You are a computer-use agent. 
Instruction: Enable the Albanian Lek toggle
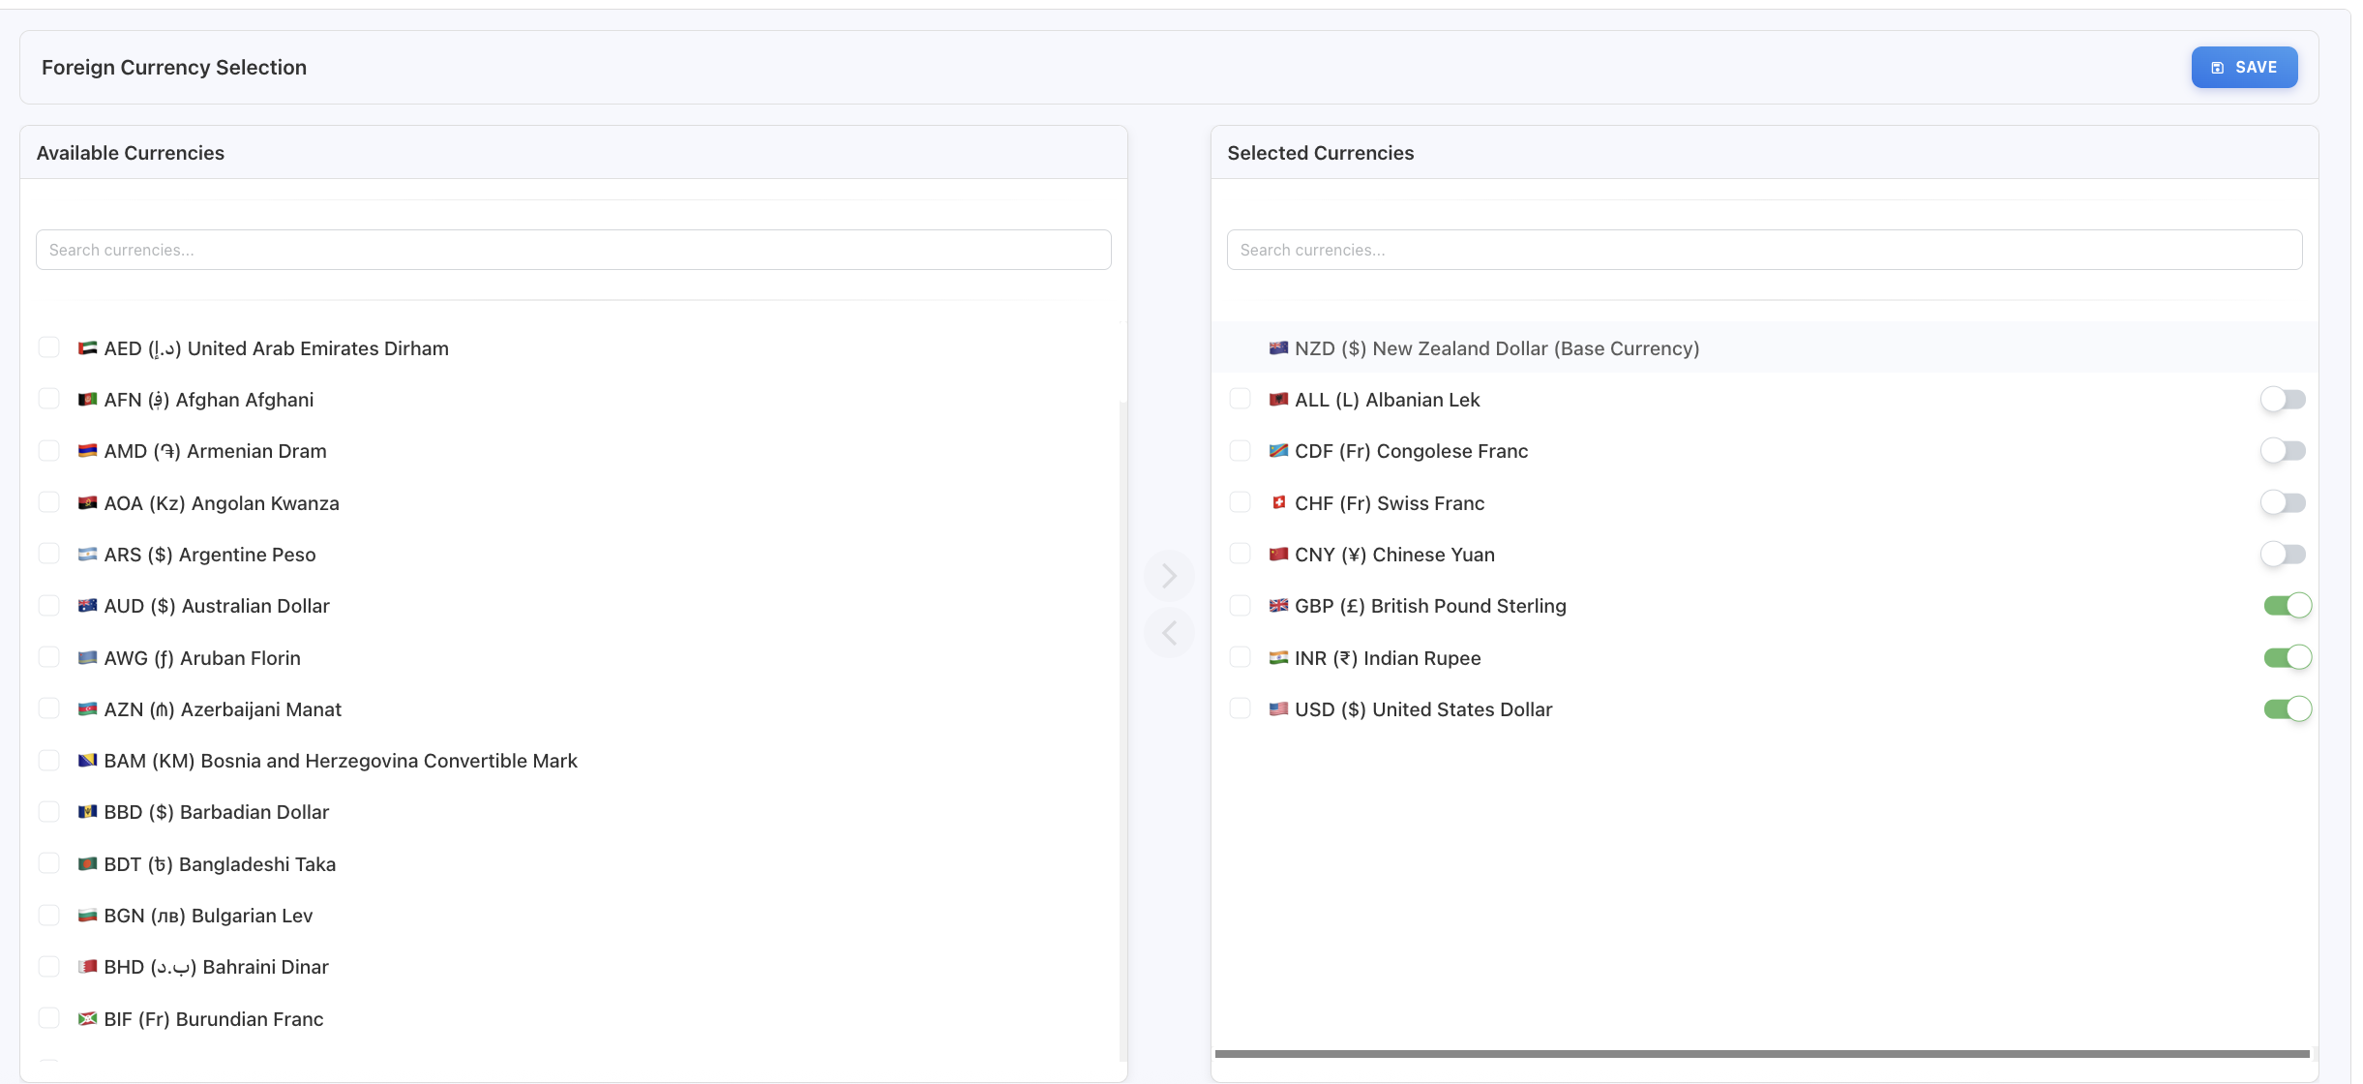(x=2284, y=400)
